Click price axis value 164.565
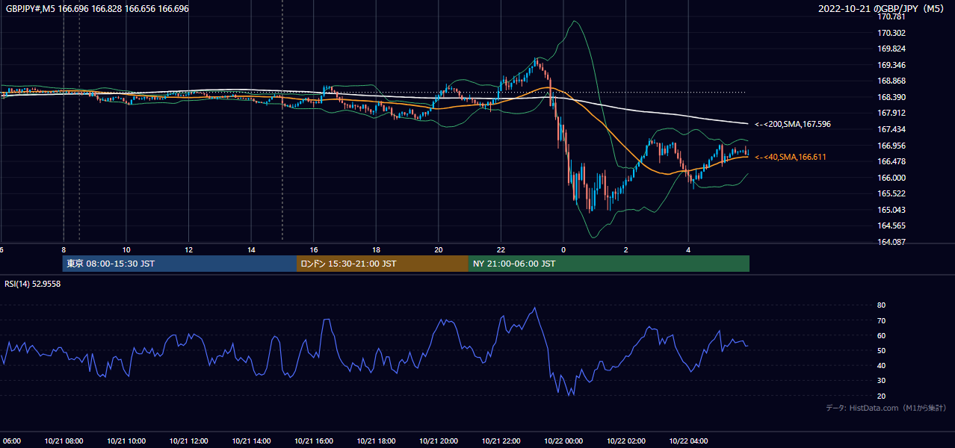Viewport: 955px width, 448px height. 891,225
